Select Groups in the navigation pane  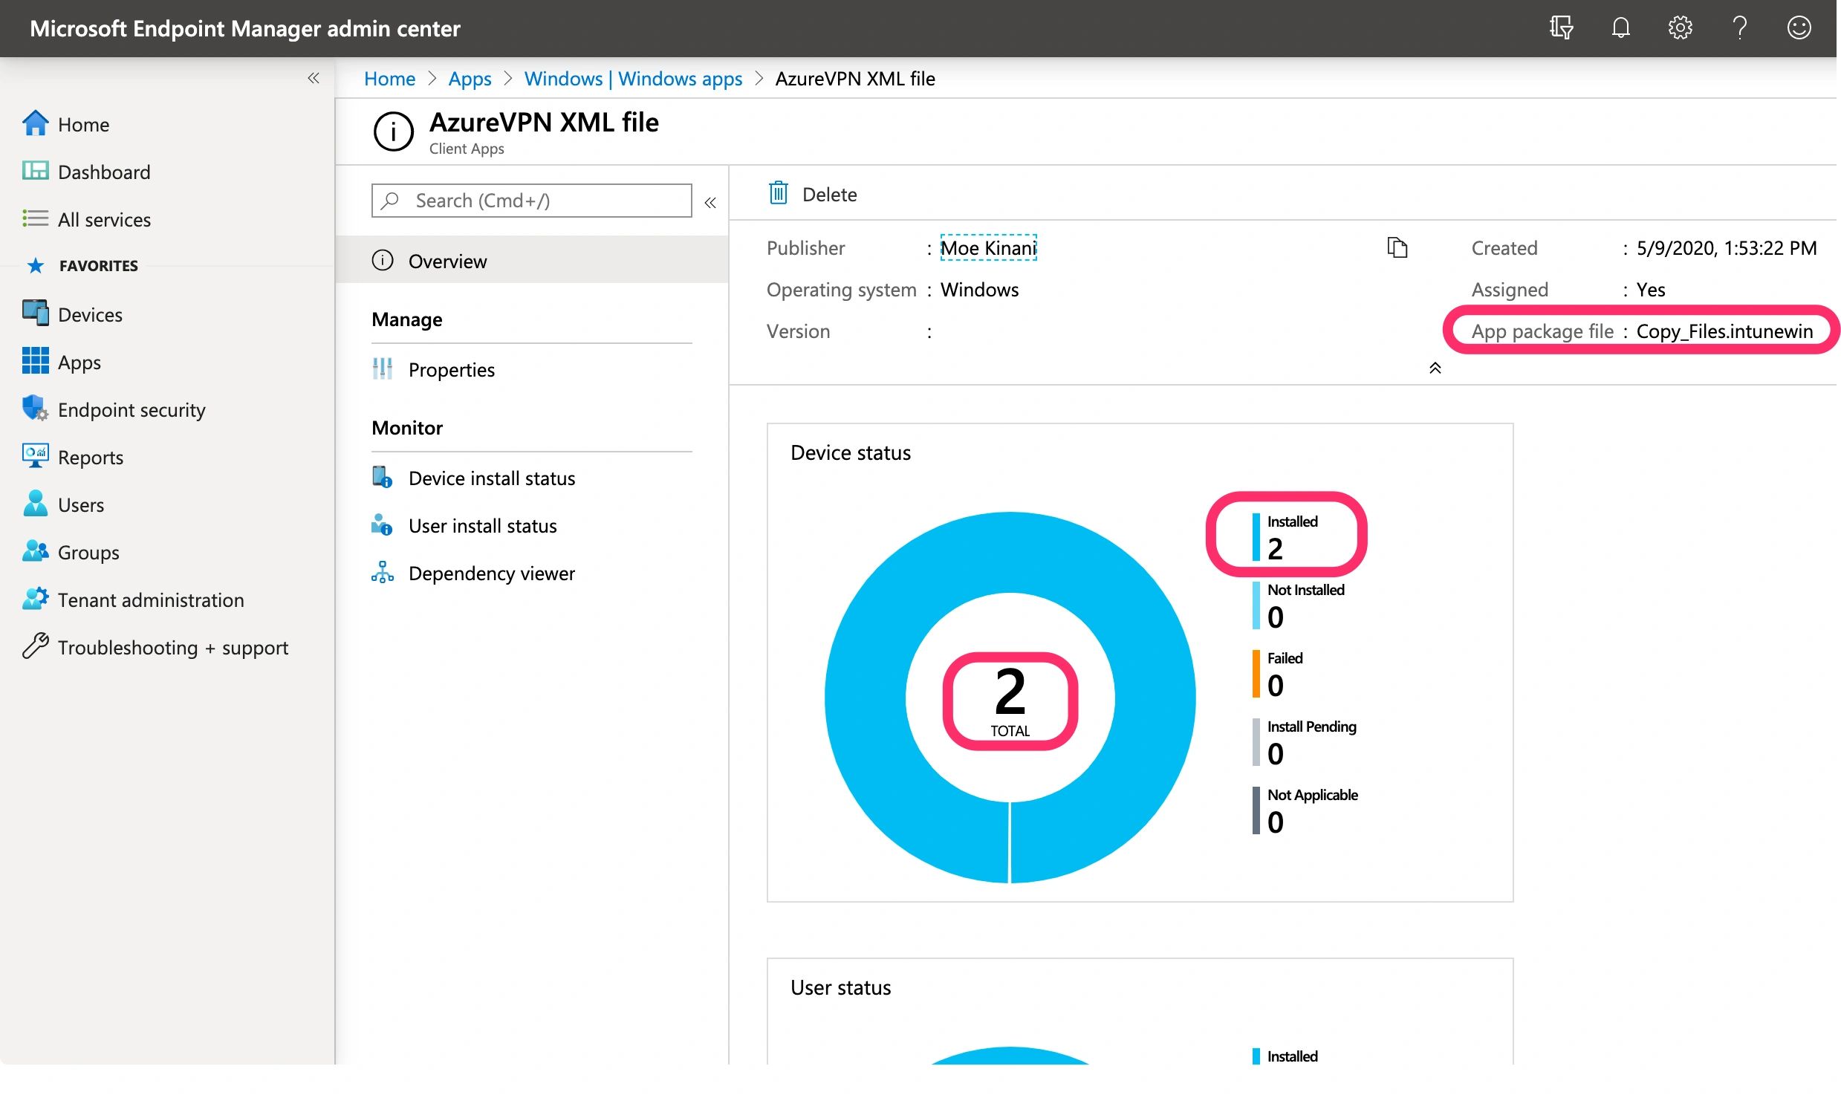point(88,552)
